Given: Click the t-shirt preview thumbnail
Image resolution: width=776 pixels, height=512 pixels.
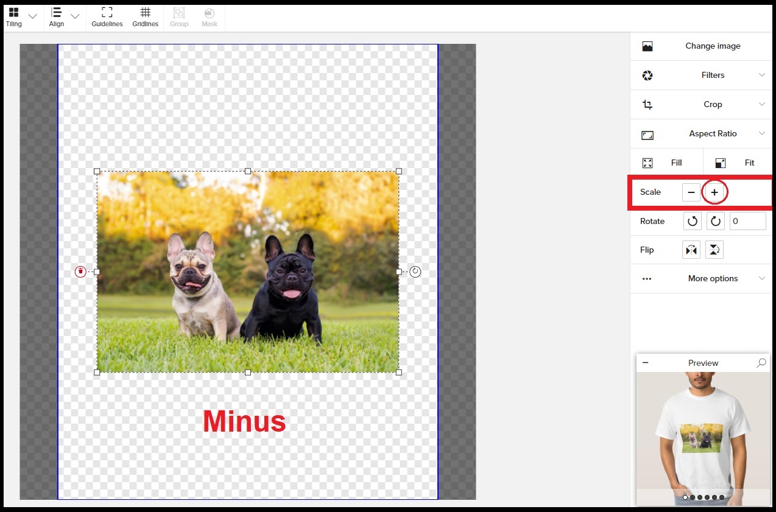Looking at the screenshot, I should pyautogui.click(x=704, y=438).
